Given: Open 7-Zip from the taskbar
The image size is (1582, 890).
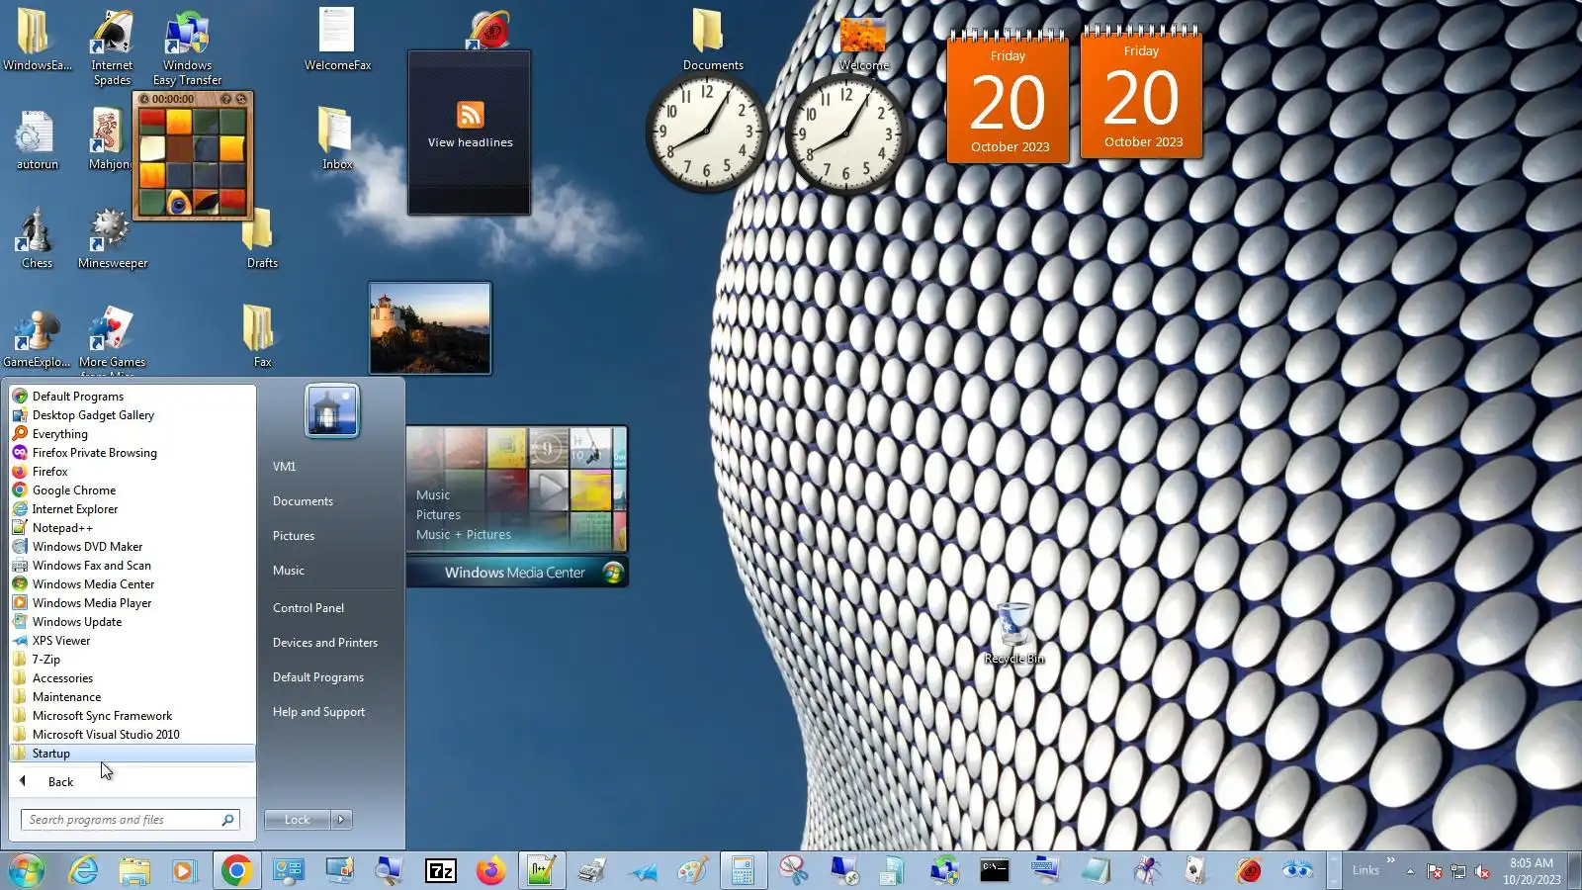Looking at the screenshot, I should [x=440, y=871].
